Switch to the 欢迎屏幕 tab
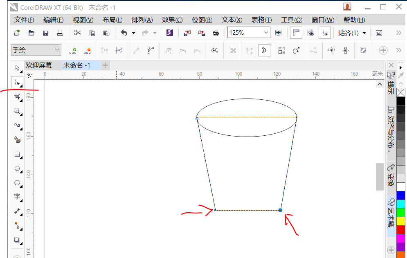This screenshot has width=407, height=258. pos(38,65)
